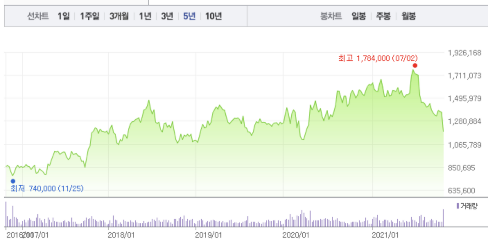Click the 거래량 volume legend

click(467, 206)
